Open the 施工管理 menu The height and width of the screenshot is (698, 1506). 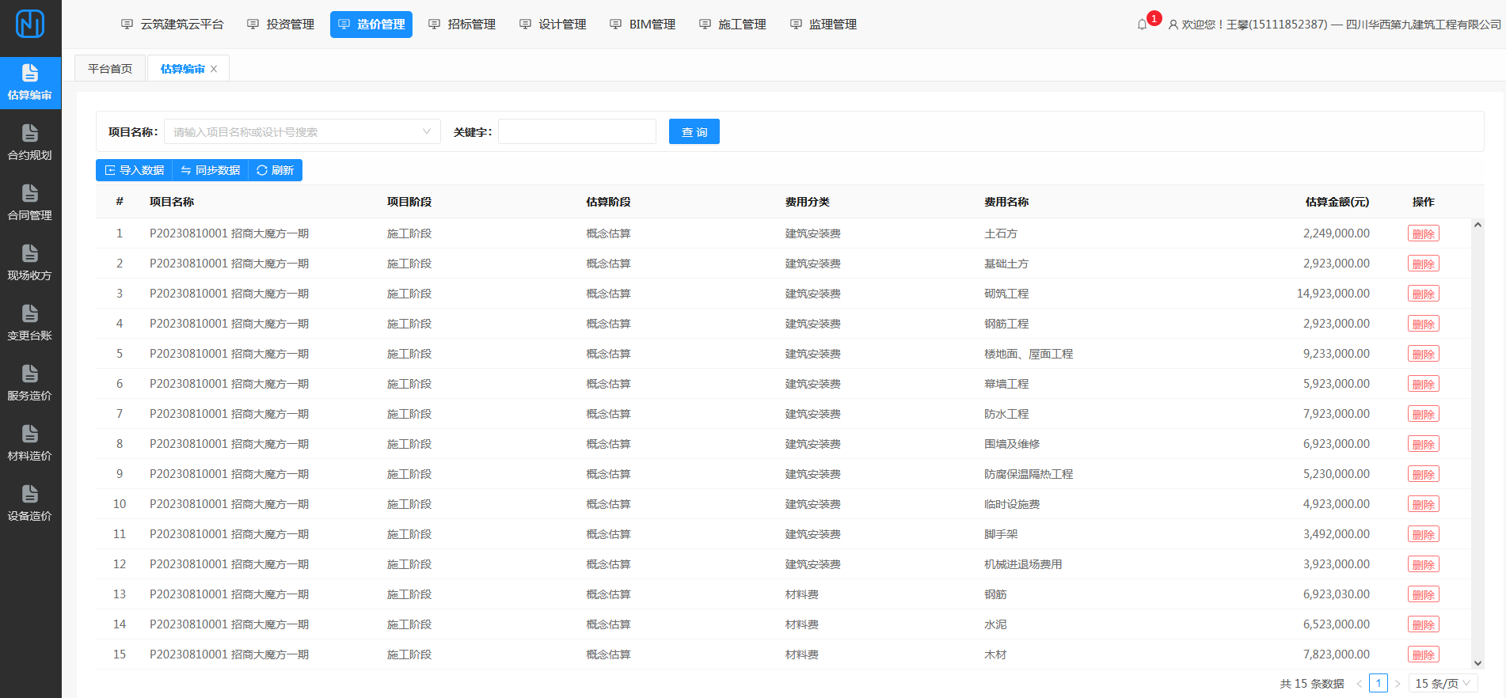(x=732, y=25)
